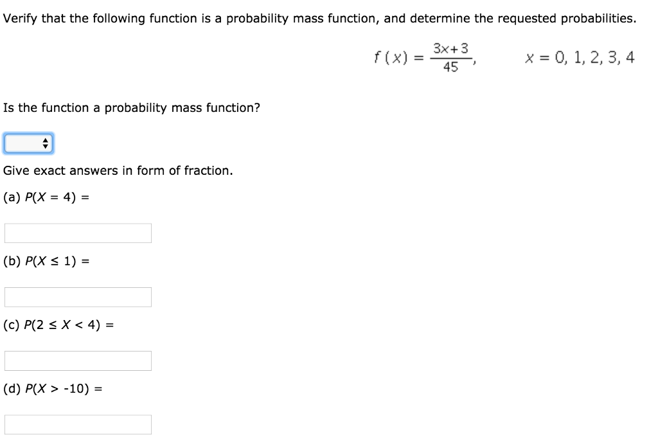The height and width of the screenshot is (437, 658).
Task: Click the up-down arrows on the dropdown
Action: pos(45,143)
